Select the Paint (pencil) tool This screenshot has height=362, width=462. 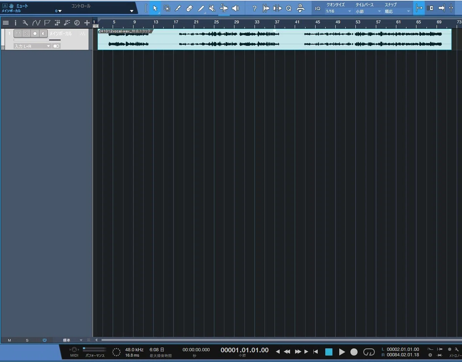(x=201, y=8)
